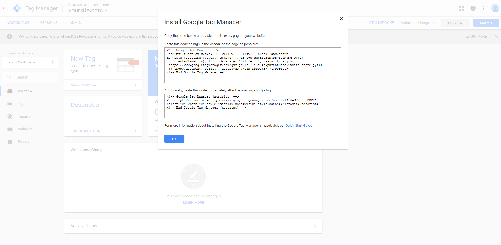The width and height of the screenshot is (501, 245).
Task: Click the Pierdy name breadcrumb
Action: pos(100,4)
